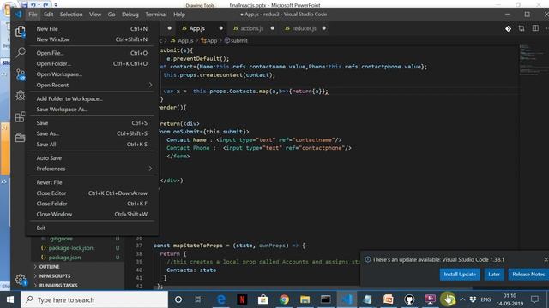The height and width of the screenshot is (308, 549).
Task: Open the Extensions view
Action: pos(21,116)
